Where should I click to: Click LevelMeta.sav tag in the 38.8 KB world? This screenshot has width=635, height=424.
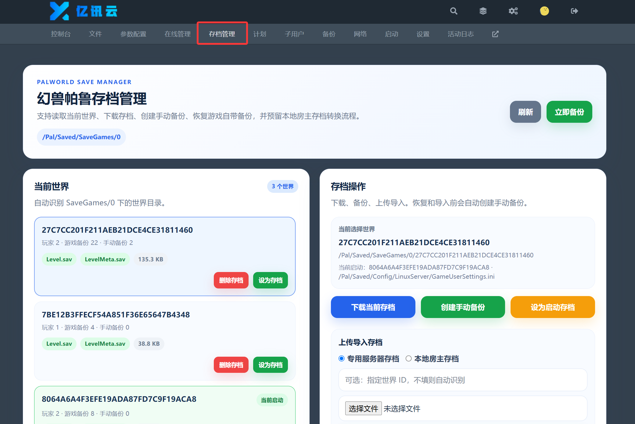pyautogui.click(x=105, y=344)
